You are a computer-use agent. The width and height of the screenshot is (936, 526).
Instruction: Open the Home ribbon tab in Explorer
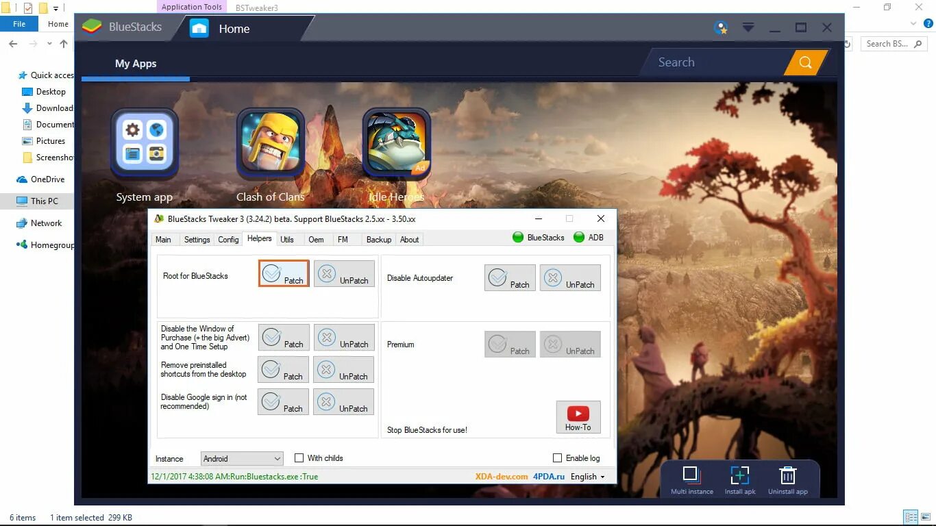pyautogui.click(x=58, y=24)
